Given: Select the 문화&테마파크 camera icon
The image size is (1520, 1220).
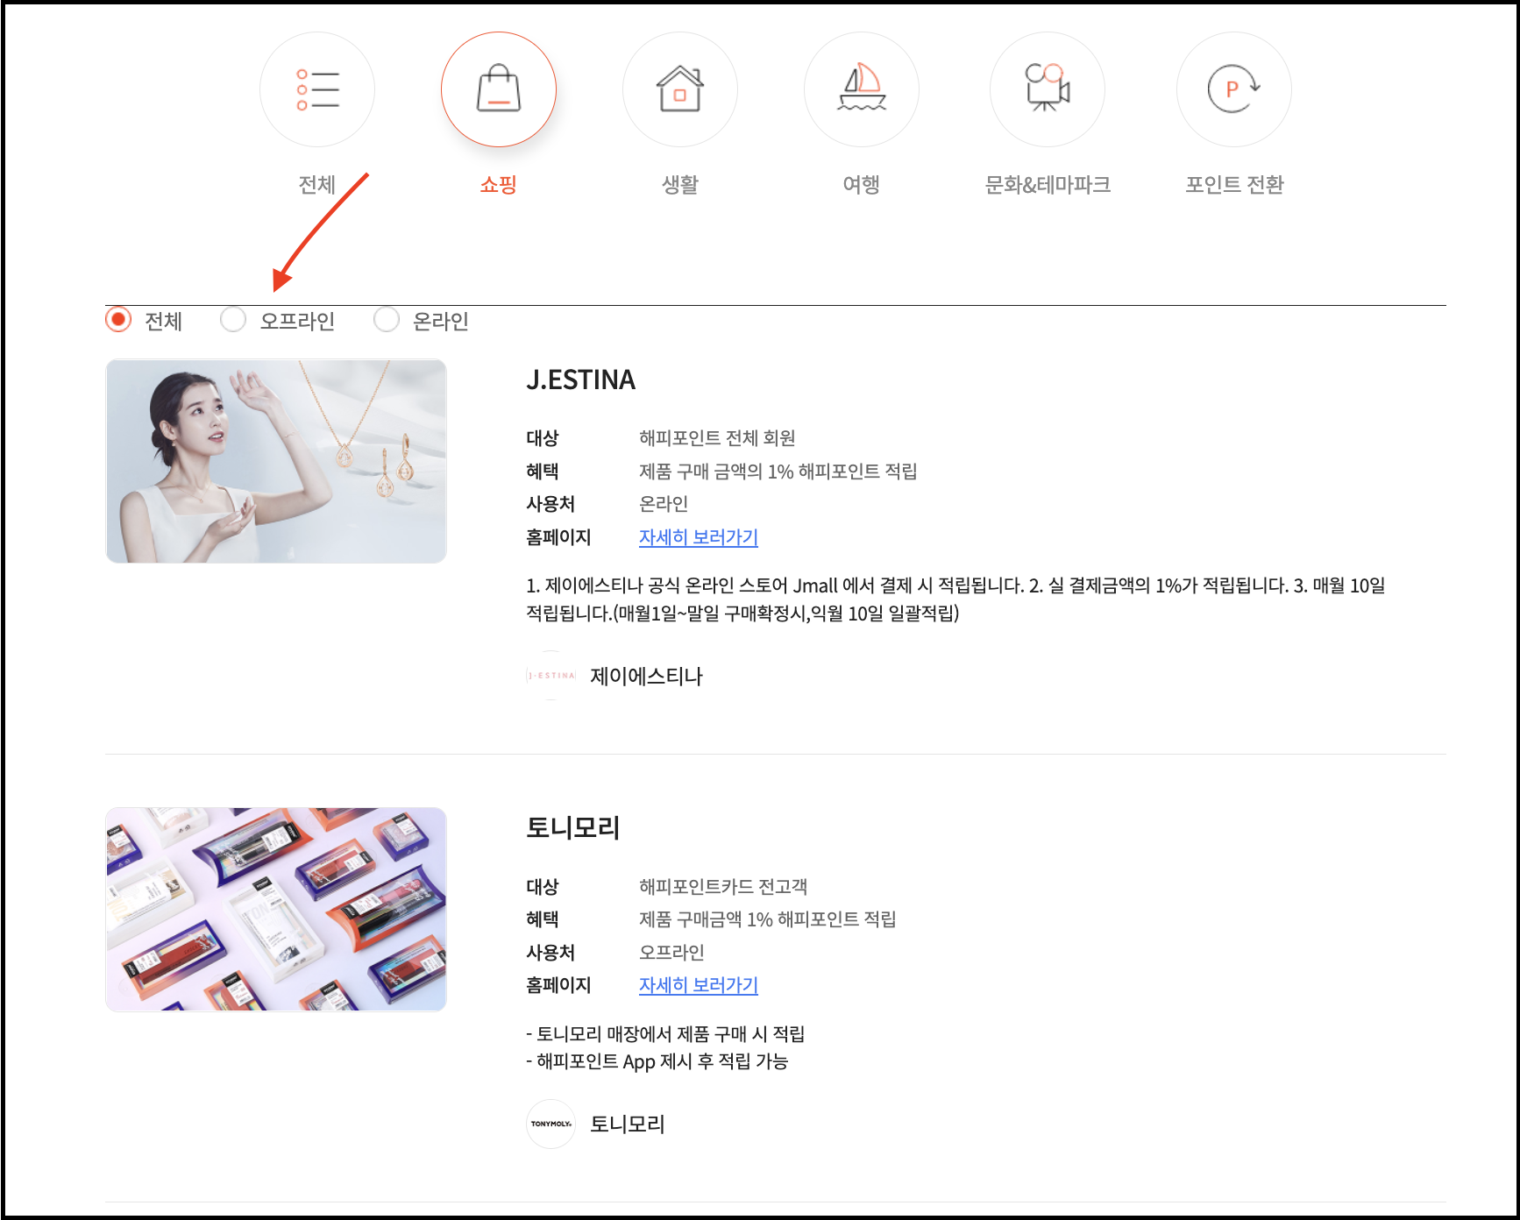Looking at the screenshot, I should point(1048,89).
